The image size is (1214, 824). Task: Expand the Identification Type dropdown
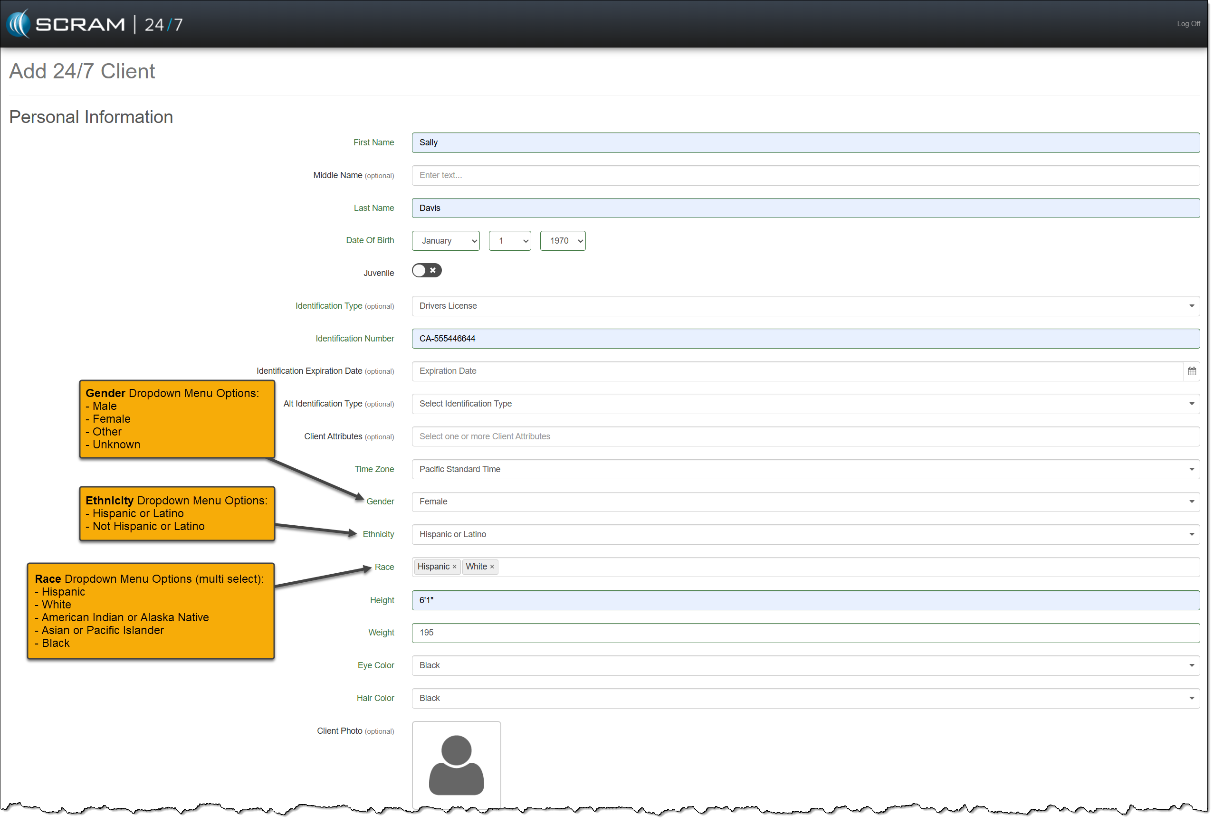[805, 306]
